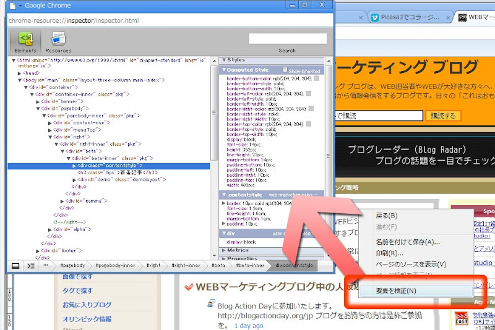
Task: Expand the head node
Action: point(20,73)
